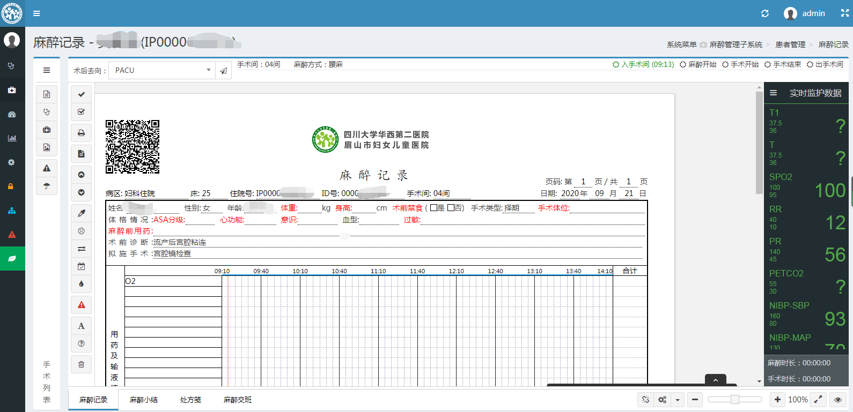Tick the 否 checkbox for 术前禁食

click(x=451, y=208)
